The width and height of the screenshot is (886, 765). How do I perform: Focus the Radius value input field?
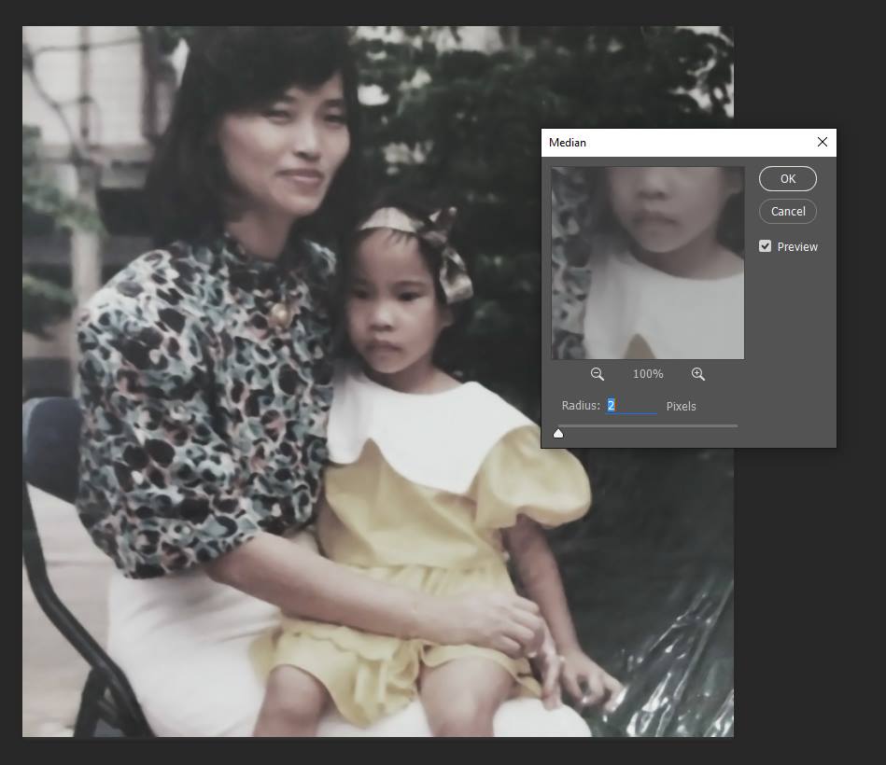click(x=631, y=406)
